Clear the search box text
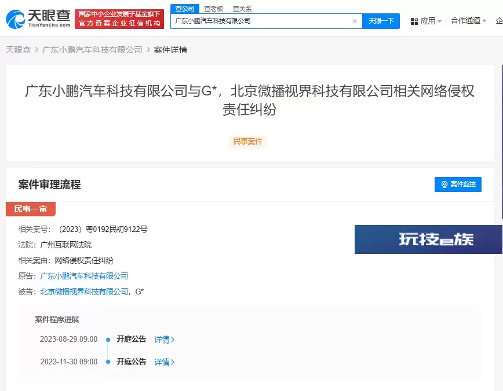 [355, 21]
